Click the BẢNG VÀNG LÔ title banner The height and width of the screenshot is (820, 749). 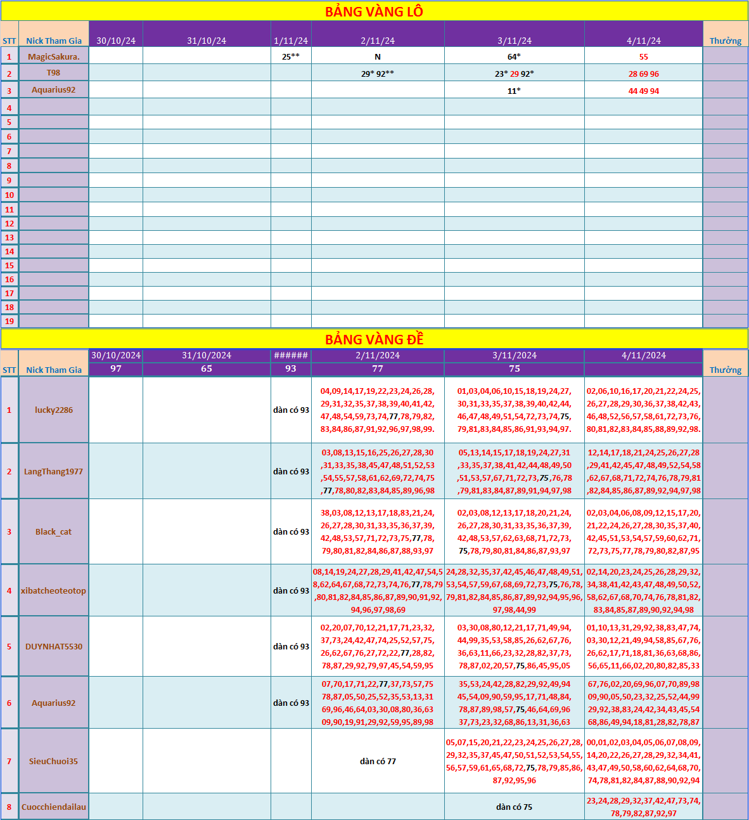[x=374, y=11]
